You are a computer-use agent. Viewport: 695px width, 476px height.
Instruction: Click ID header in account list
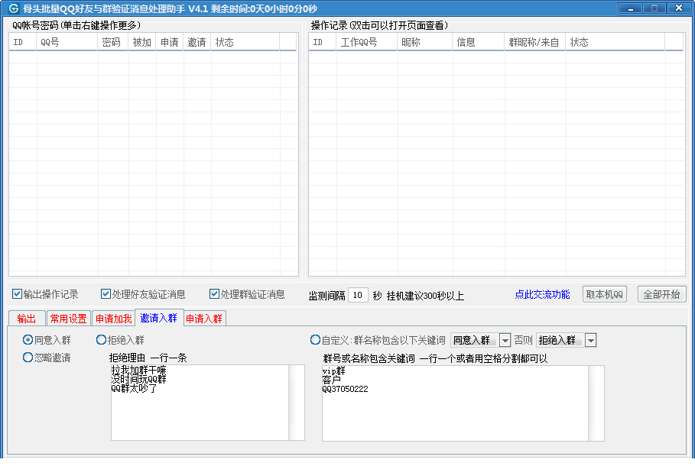(x=23, y=42)
